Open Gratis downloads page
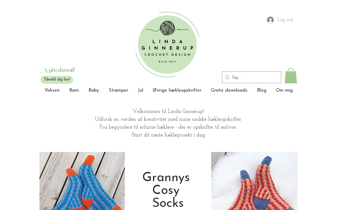Viewport: 337px width, 210px height. click(x=229, y=91)
